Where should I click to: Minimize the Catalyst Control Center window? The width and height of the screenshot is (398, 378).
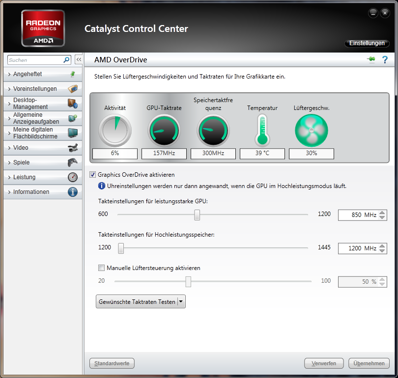(373, 13)
